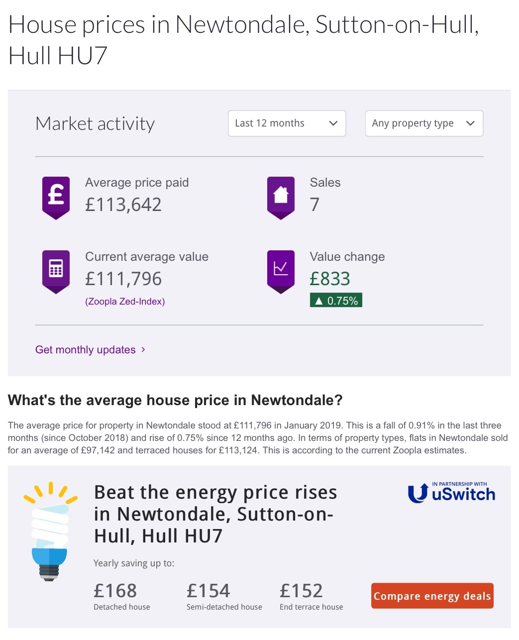Click the arrow beside Get monthly updates
The height and width of the screenshot is (640, 519).
coord(143,349)
